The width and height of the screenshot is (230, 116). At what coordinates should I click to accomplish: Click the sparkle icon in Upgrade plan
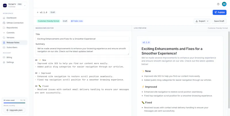coord(7,110)
